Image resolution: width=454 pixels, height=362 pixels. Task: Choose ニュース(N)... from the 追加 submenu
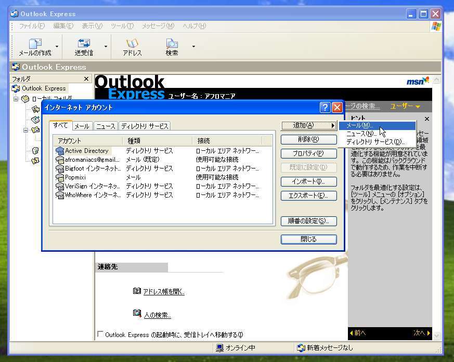point(377,134)
